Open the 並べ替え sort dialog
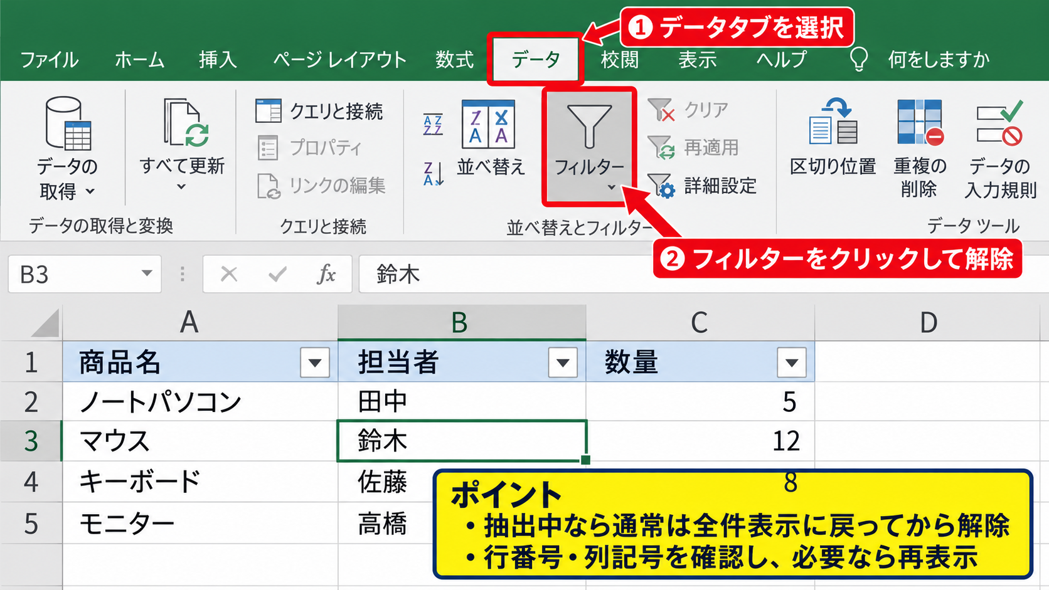The image size is (1049, 590). coord(489,139)
